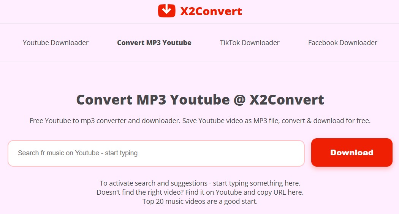Screen dimensions: 399x214
Task: Click 'X2Convert' word in the large heading
Action: (287, 100)
